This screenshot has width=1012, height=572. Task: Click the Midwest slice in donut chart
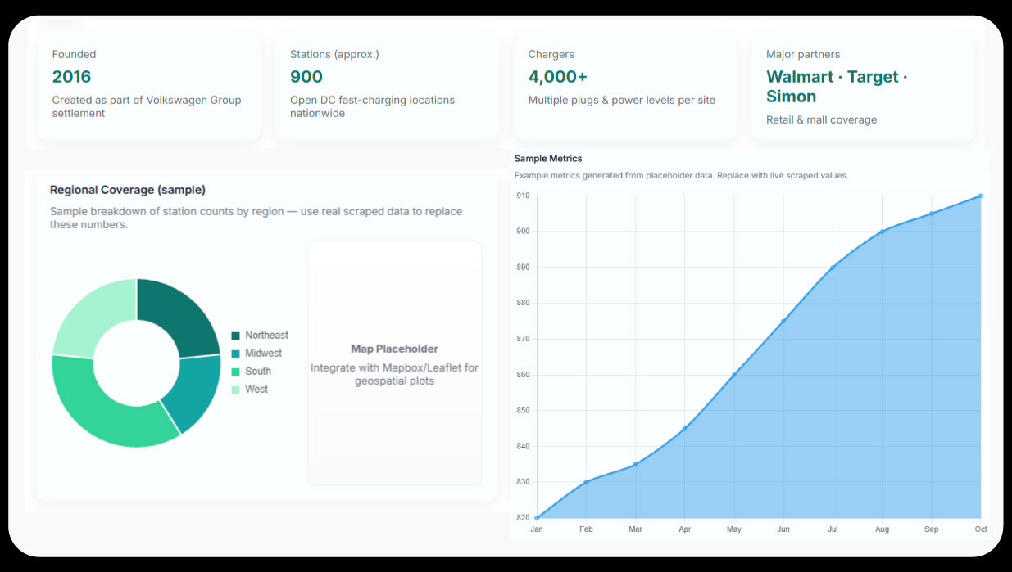coord(193,391)
